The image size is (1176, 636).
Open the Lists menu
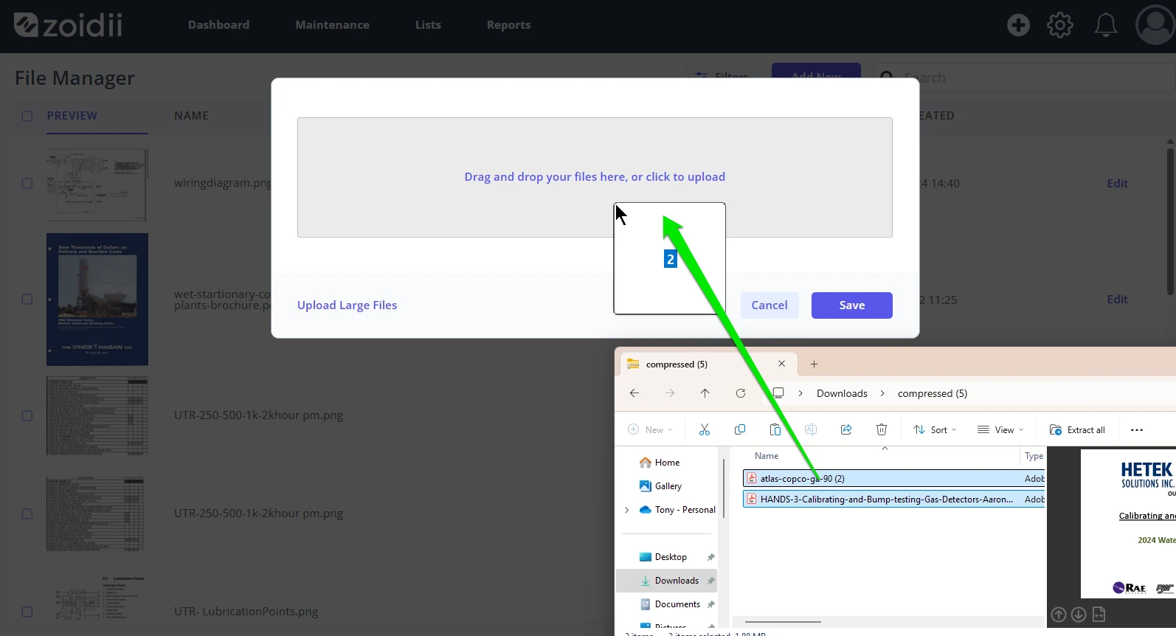click(x=428, y=25)
